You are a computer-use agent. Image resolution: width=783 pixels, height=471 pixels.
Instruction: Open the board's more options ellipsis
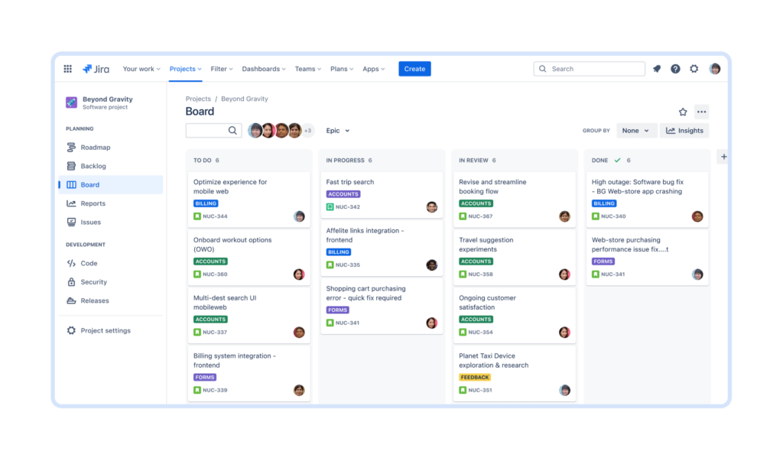(x=701, y=111)
